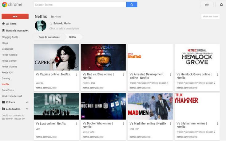Image resolution: width=226 pixels, height=141 pixels.
Task: Click the Search items input field
Action: coord(80,5)
